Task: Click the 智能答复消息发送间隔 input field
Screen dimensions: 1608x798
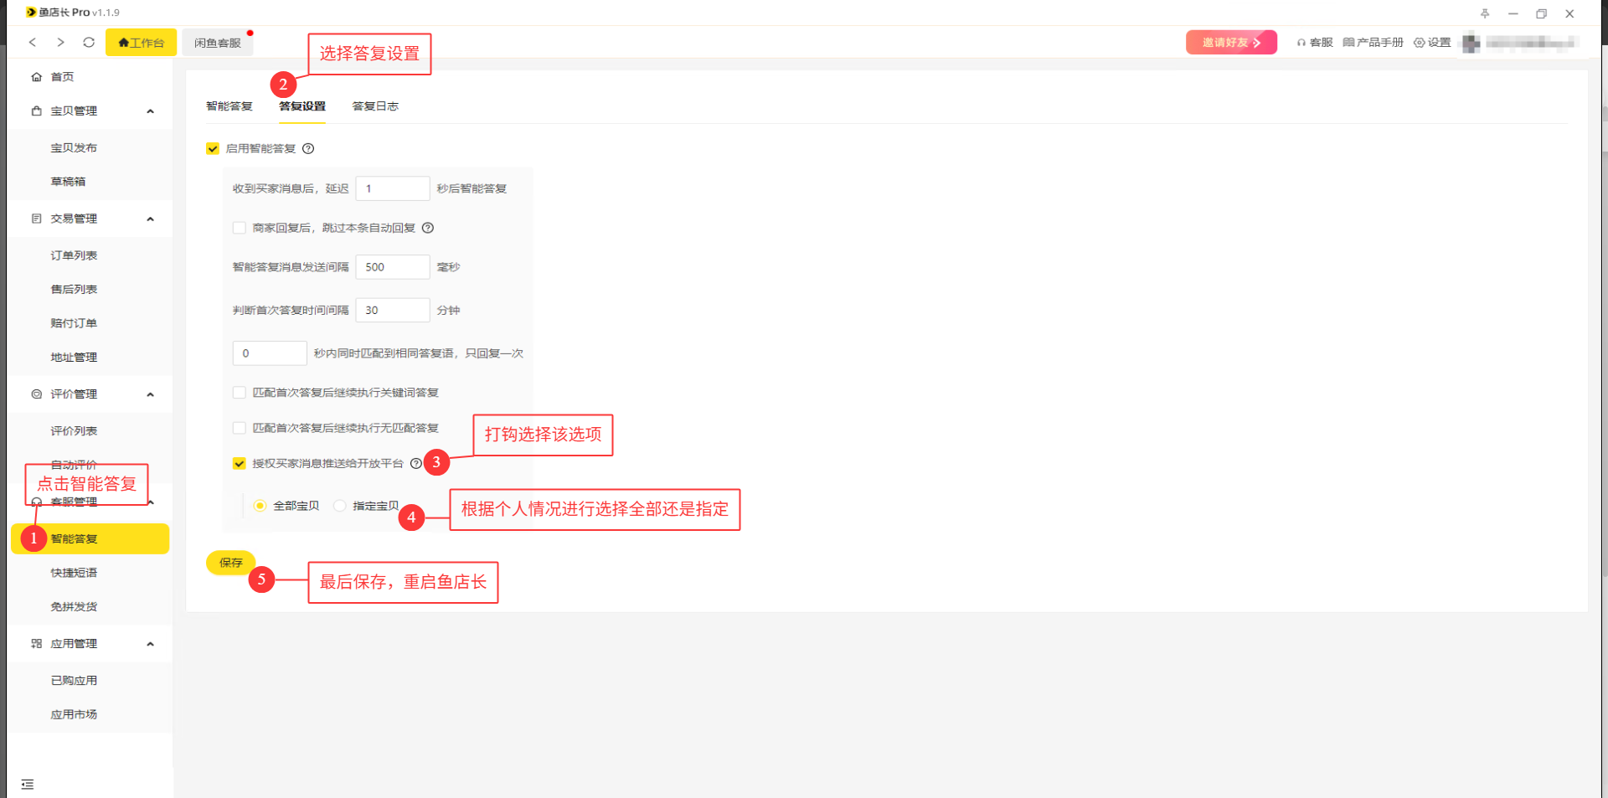Action: [x=392, y=267]
